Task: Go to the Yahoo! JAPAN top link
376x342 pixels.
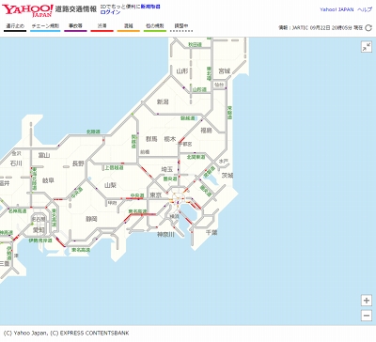Action: tap(337, 9)
